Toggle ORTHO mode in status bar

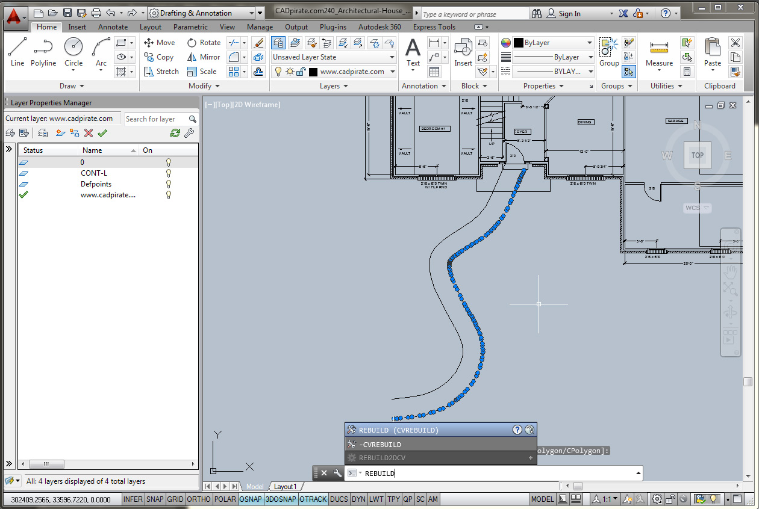pyautogui.click(x=199, y=499)
